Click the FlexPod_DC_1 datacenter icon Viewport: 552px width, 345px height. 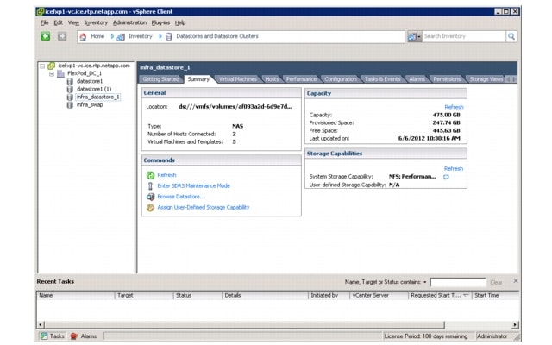(x=60, y=73)
